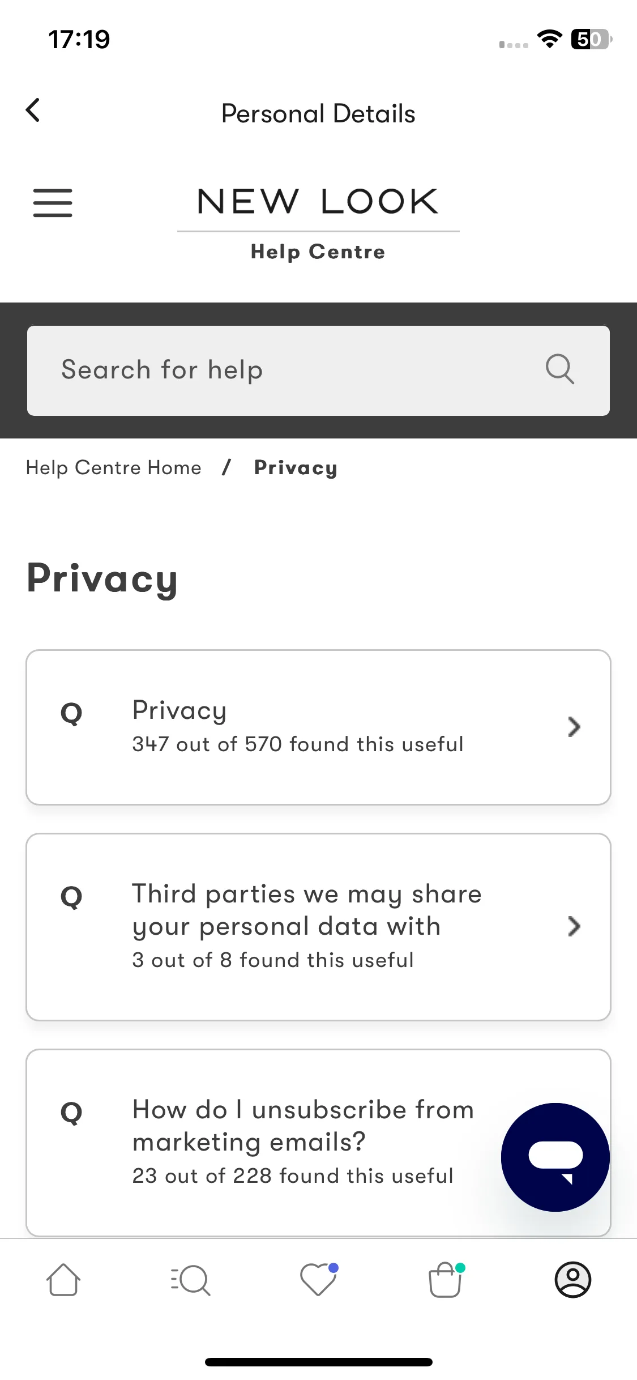Open the wishlist heart icon

tap(319, 1279)
